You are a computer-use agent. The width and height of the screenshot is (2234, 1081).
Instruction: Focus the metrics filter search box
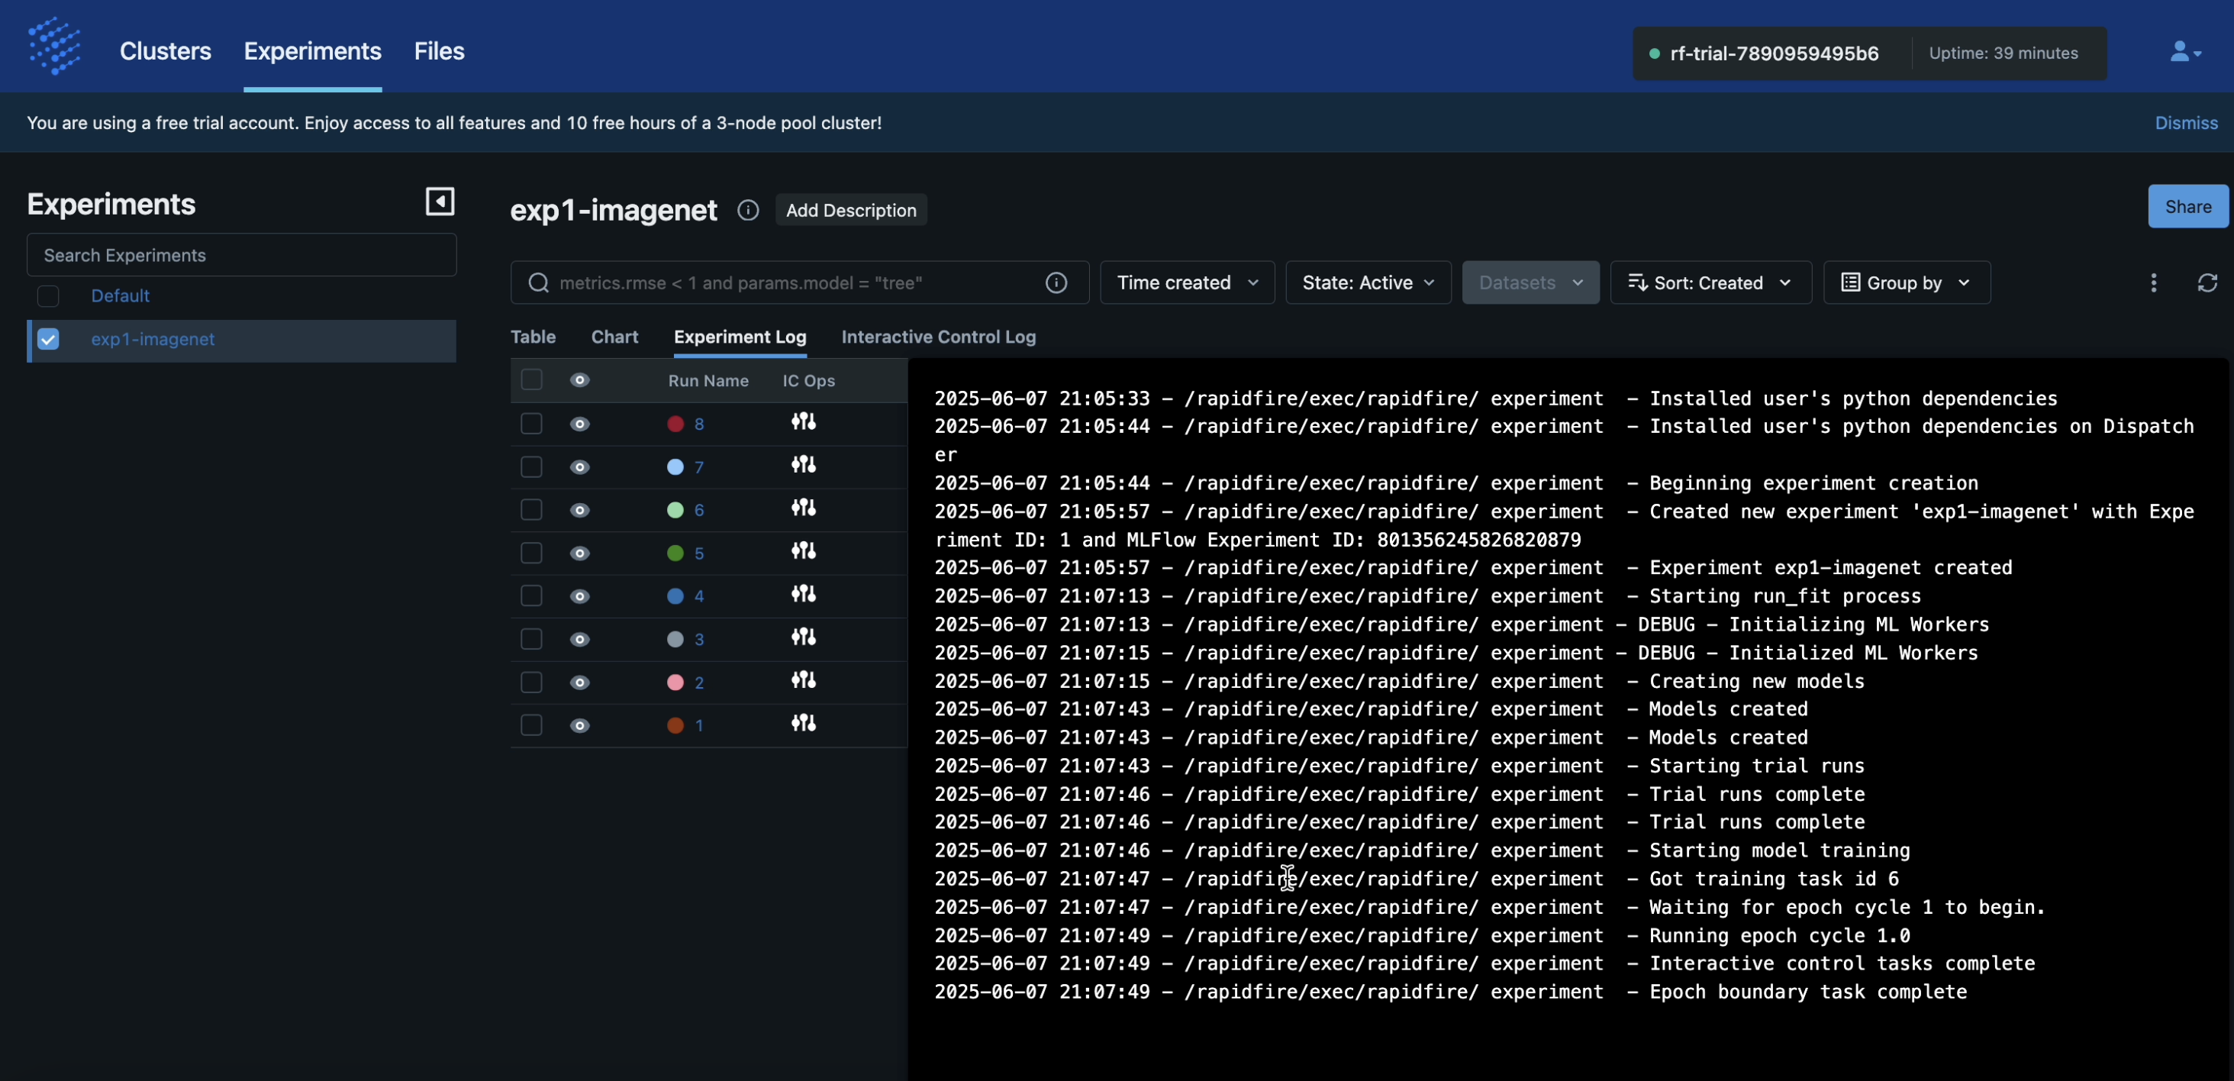tap(800, 282)
